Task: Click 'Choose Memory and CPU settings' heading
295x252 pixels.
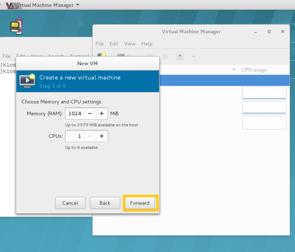Action: 61,102
